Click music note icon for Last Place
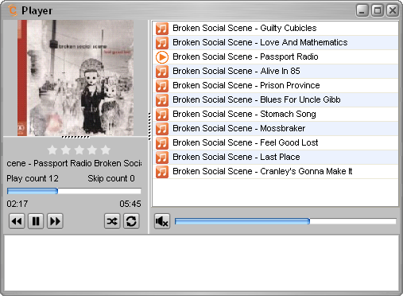 point(162,158)
